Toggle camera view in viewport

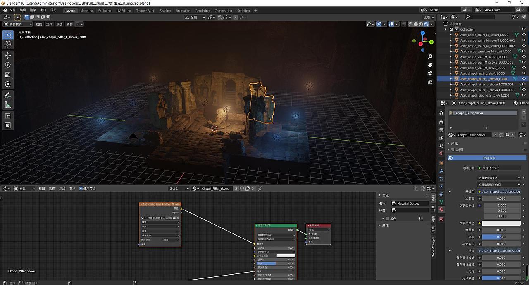tap(430, 73)
